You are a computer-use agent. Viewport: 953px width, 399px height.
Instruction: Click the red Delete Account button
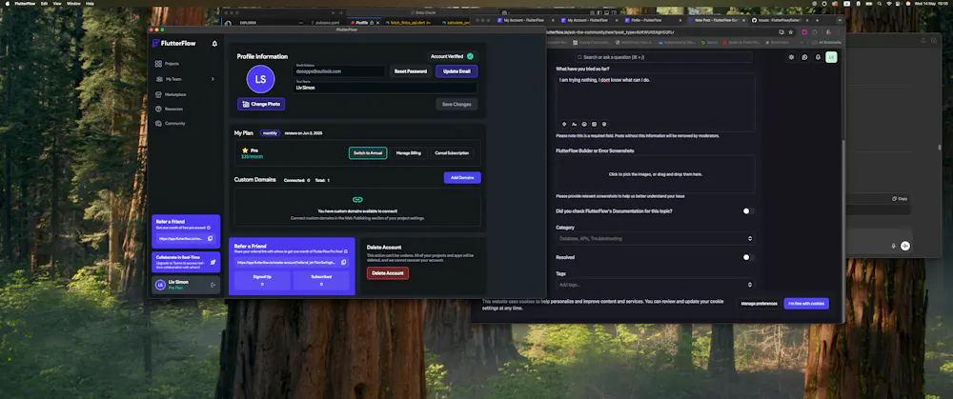coord(388,273)
